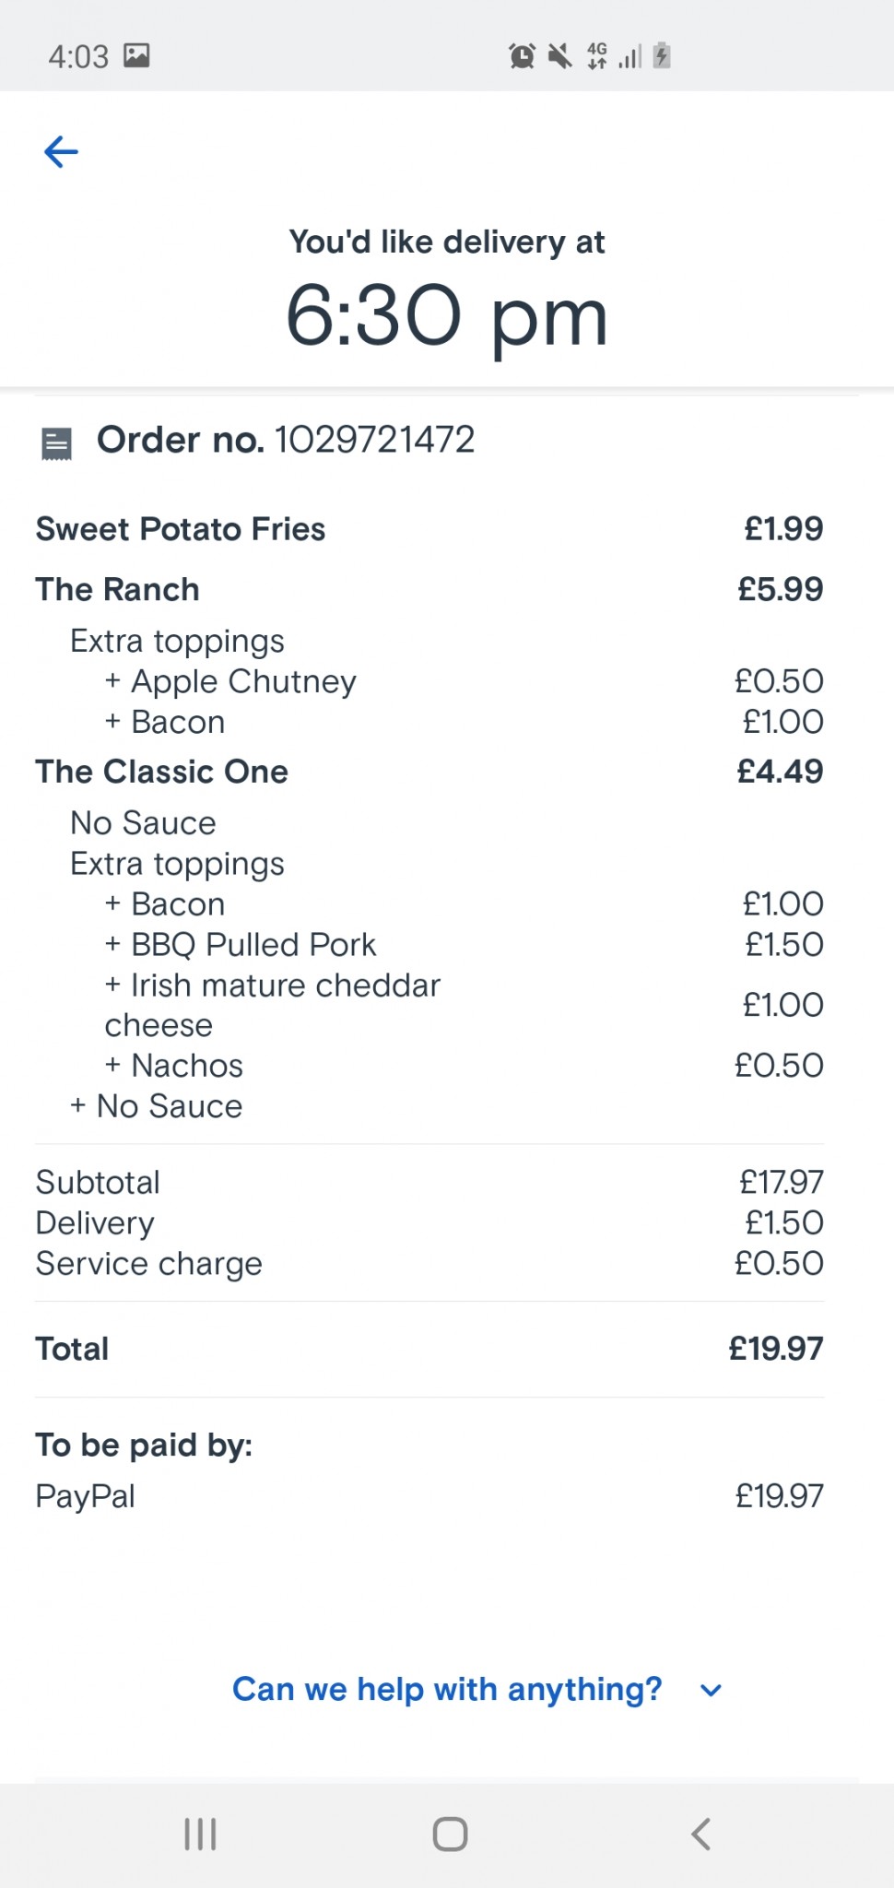The height and width of the screenshot is (1888, 894).
Task: Expand the help section chevron
Action: (711, 1690)
